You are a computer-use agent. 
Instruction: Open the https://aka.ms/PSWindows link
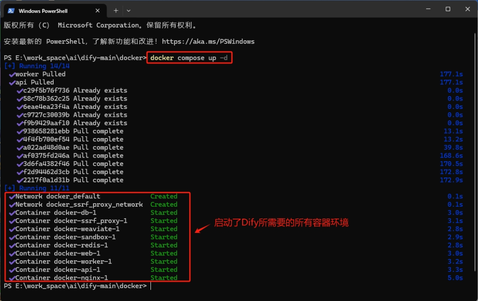(x=208, y=42)
